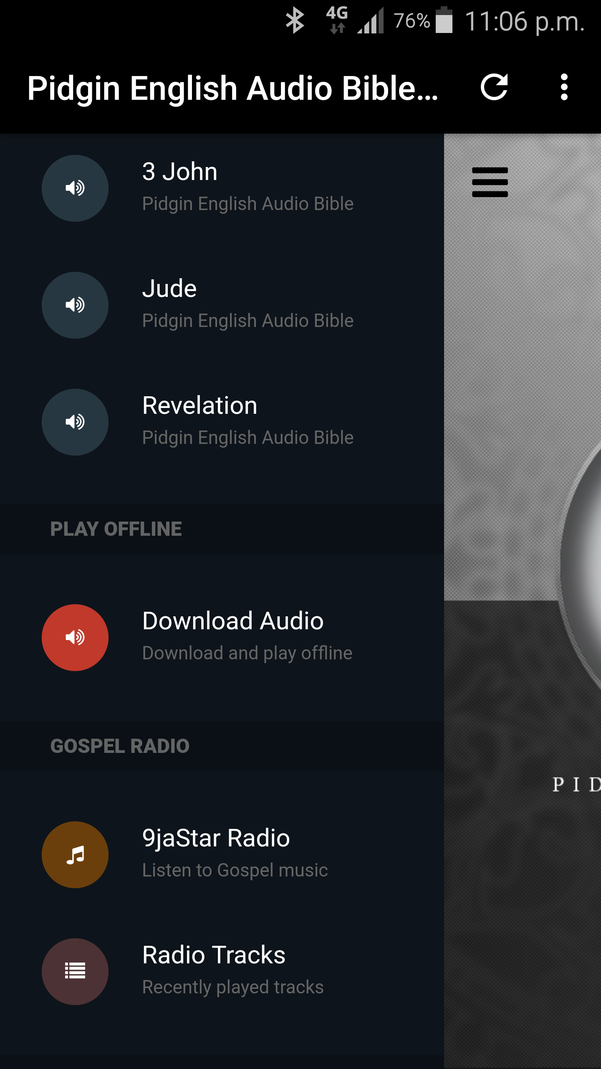This screenshot has width=601, height=1069.
Task: Tap the Pidgin English Audio Bible title
Action: [233, 88]
